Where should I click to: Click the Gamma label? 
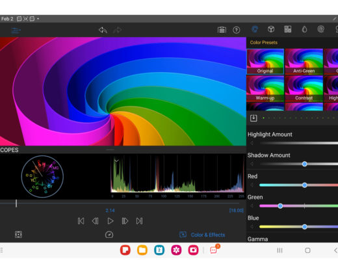point(257,239)
